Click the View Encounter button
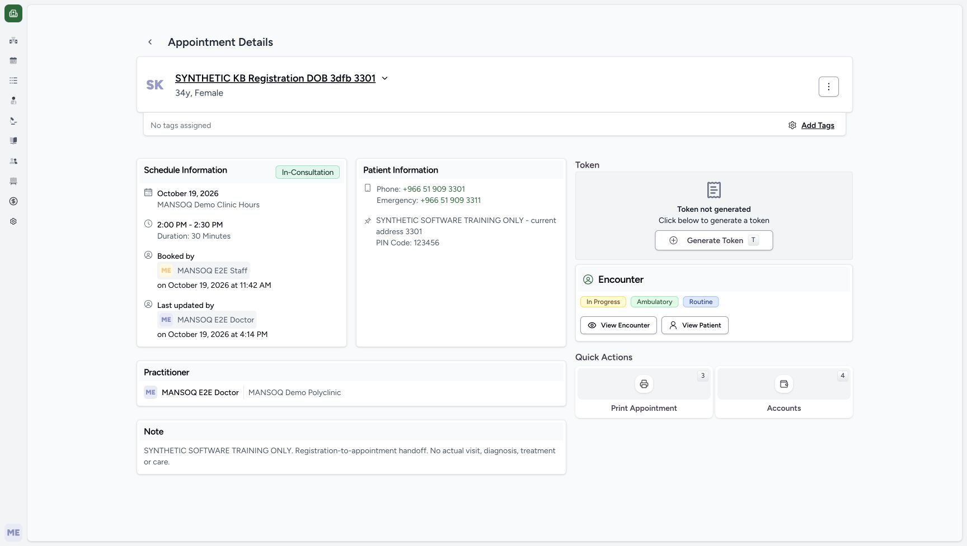This screenshot has width=967, height=546. (619, 325)
